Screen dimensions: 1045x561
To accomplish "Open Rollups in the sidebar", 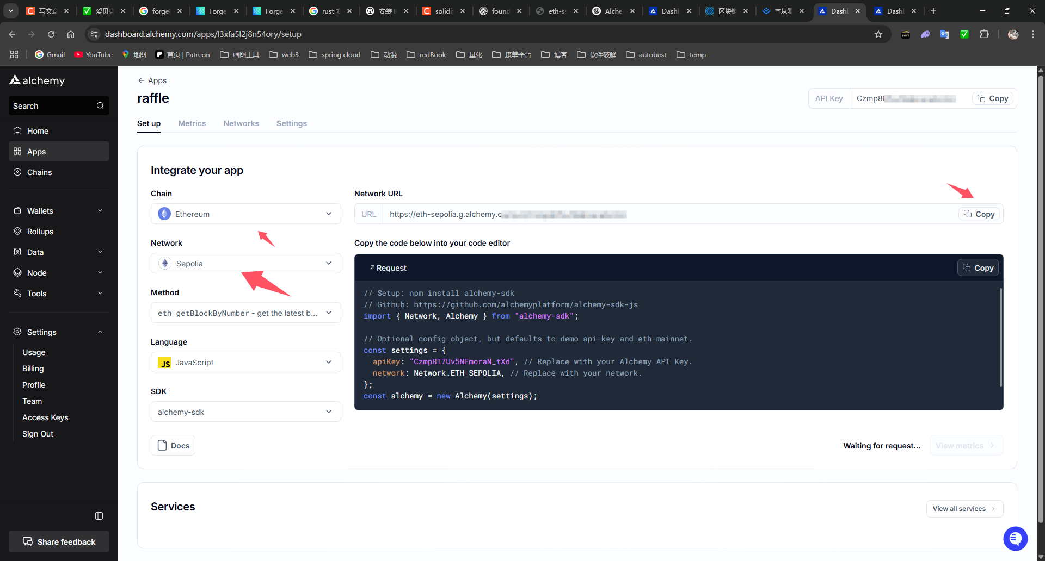I will pyautogui.click(x=59, y=232).
